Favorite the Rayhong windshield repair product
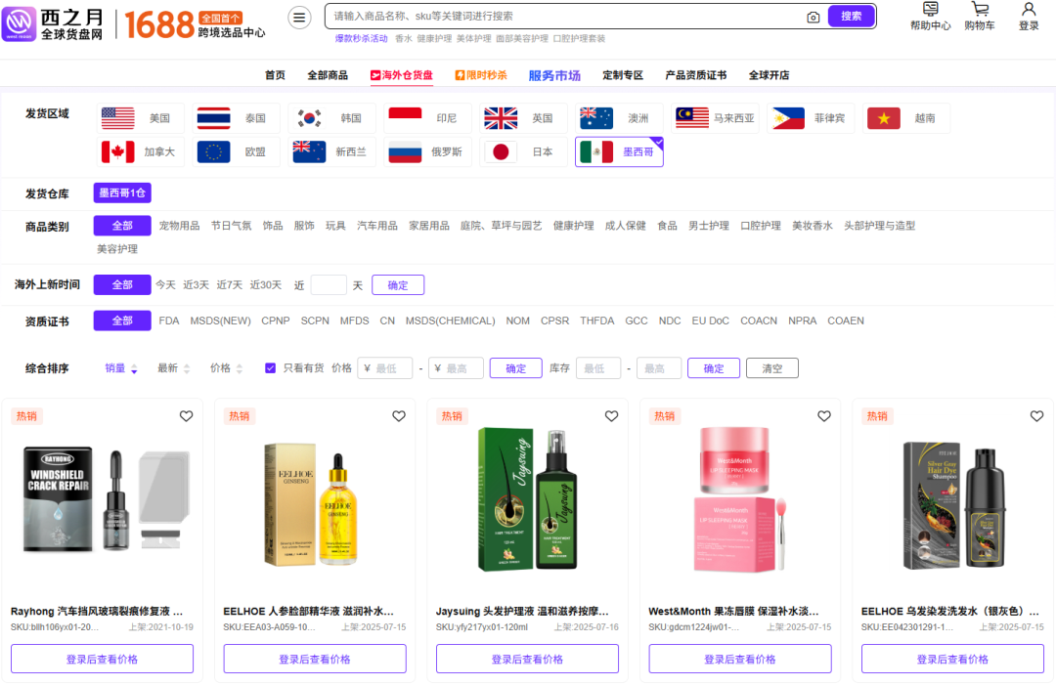Screen dimensions: 1056x685 coord(187,416)
